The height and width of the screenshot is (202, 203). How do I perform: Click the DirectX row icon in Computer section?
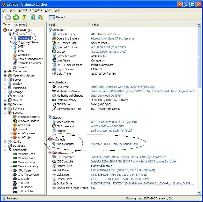pyautogui.click(x=54, y=51)
